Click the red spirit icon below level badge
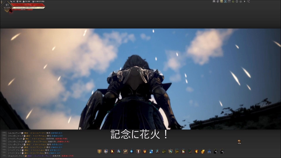Image resolution: width=281 pixels, height=158 pixels. (11, 11)
